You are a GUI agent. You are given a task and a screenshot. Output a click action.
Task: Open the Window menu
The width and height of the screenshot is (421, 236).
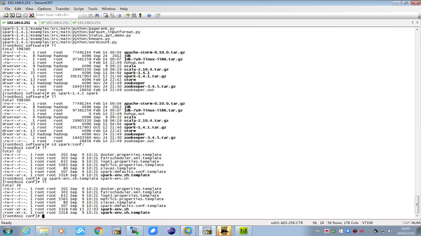(109, 9)
